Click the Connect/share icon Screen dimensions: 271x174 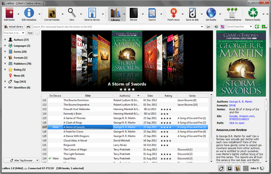click(x=232, y=13)
